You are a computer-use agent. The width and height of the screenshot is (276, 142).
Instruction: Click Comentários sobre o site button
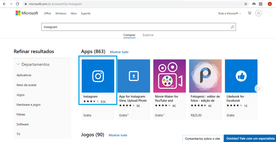click(203, 139)
